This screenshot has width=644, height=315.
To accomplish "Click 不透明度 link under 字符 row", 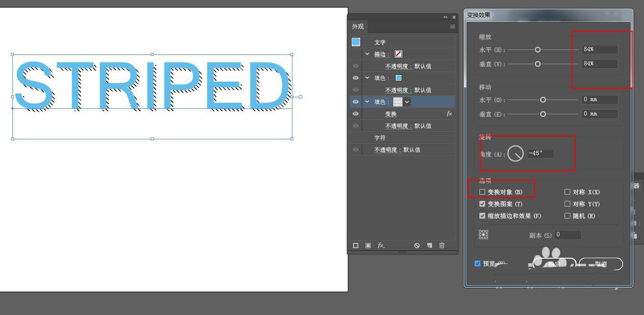I will pyautogui.click(x=388, y=150).
